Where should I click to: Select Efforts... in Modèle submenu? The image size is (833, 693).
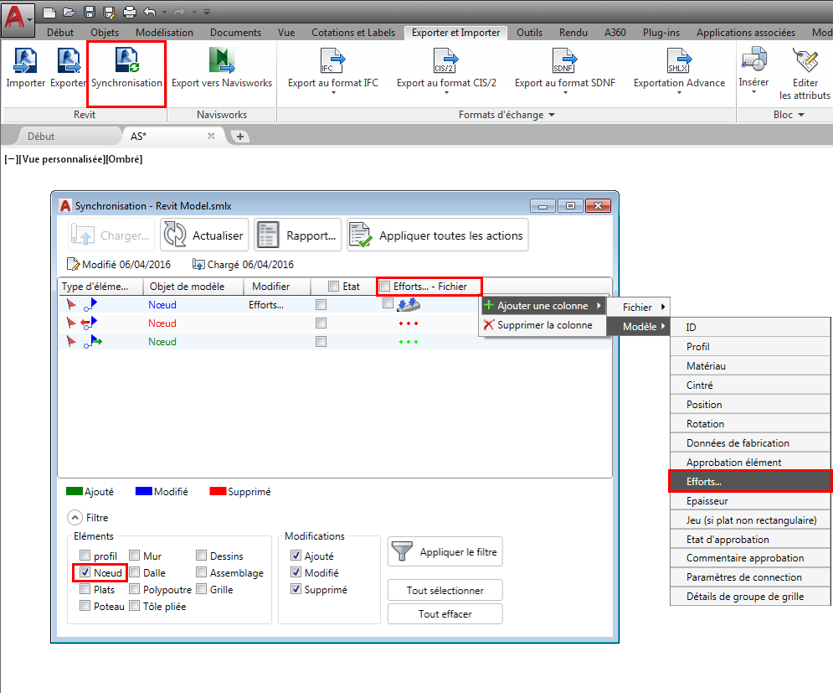(x=750, y=481)
